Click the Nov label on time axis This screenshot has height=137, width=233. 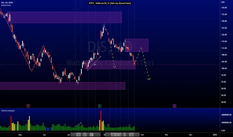click(166, 135)
